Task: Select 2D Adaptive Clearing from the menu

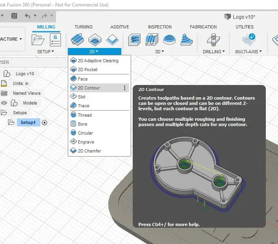Action: [x=99, y=61]
